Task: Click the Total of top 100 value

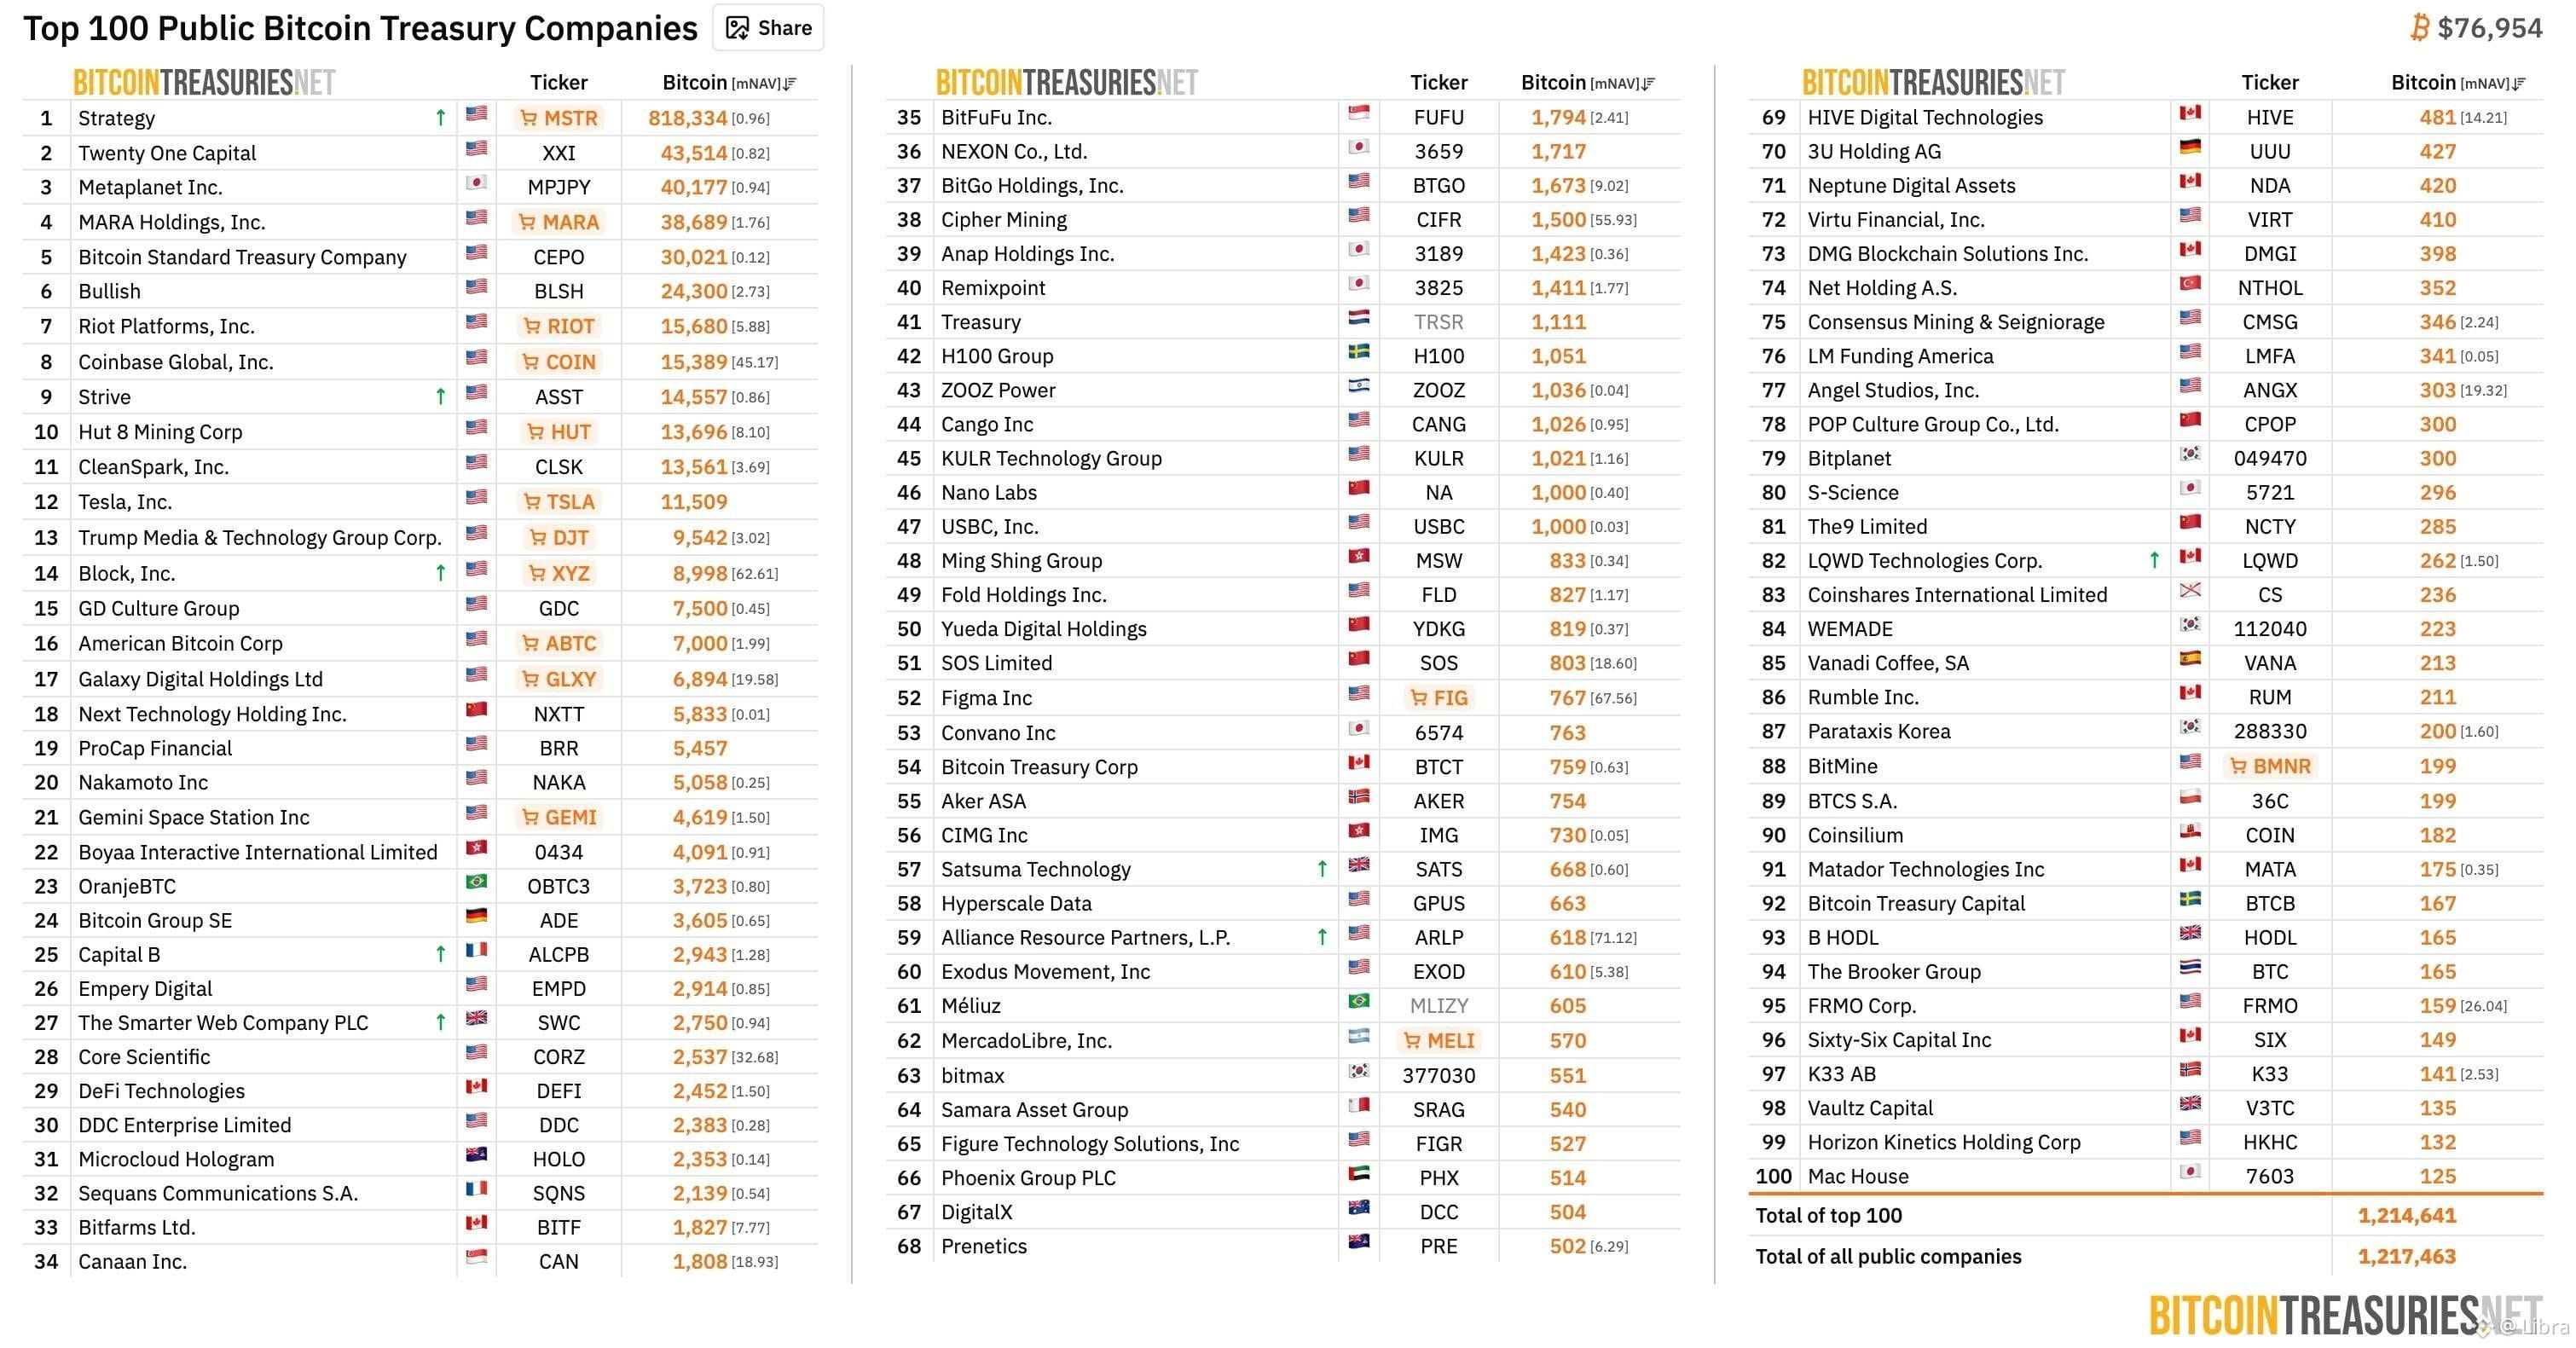Action: coord(2406,1215)
